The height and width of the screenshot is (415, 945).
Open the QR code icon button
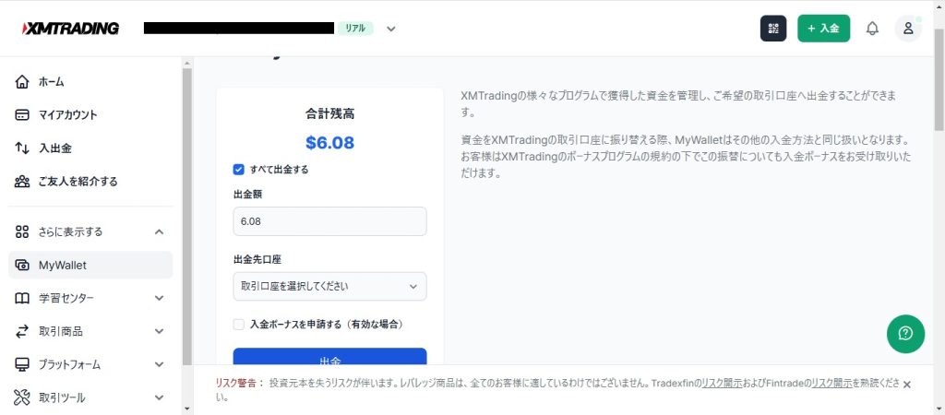(773, 29)
